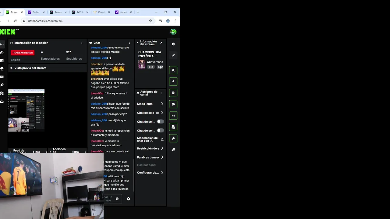This screenshot has width=390, height=219.
Task: Expand Modo lento option
Action: (150, 104)
